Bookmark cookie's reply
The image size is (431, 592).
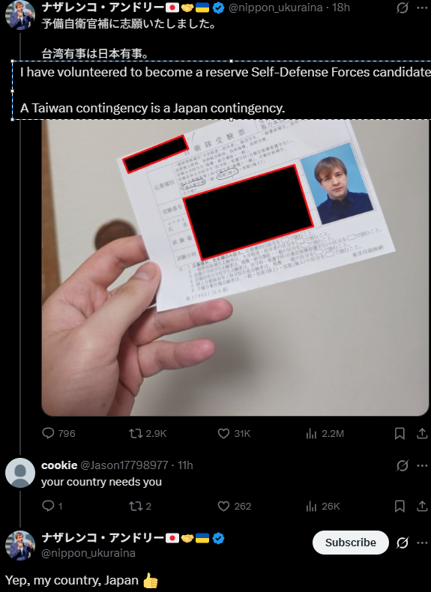[x=400, y=506]
